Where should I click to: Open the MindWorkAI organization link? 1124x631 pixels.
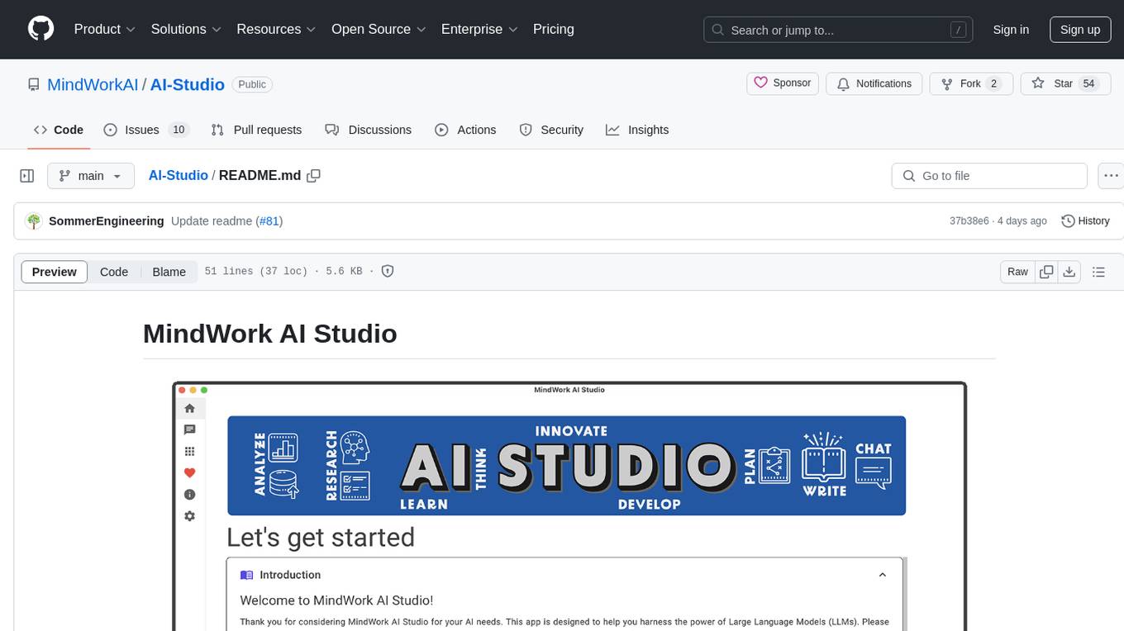(93, 84)
